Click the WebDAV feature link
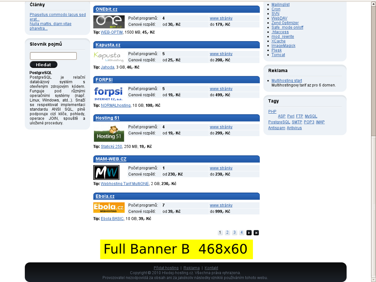This screenshot has height=282, width=376. (279, 18)
